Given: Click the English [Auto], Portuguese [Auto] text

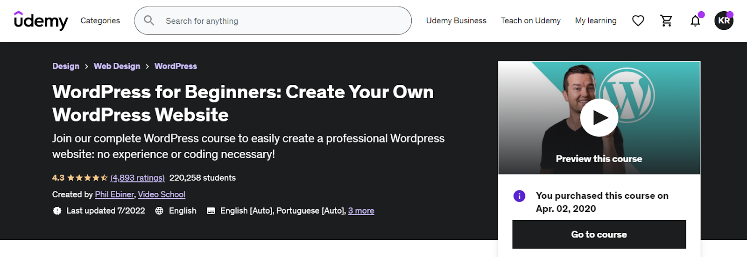Looking at the screenshot, I should [282, 211].
